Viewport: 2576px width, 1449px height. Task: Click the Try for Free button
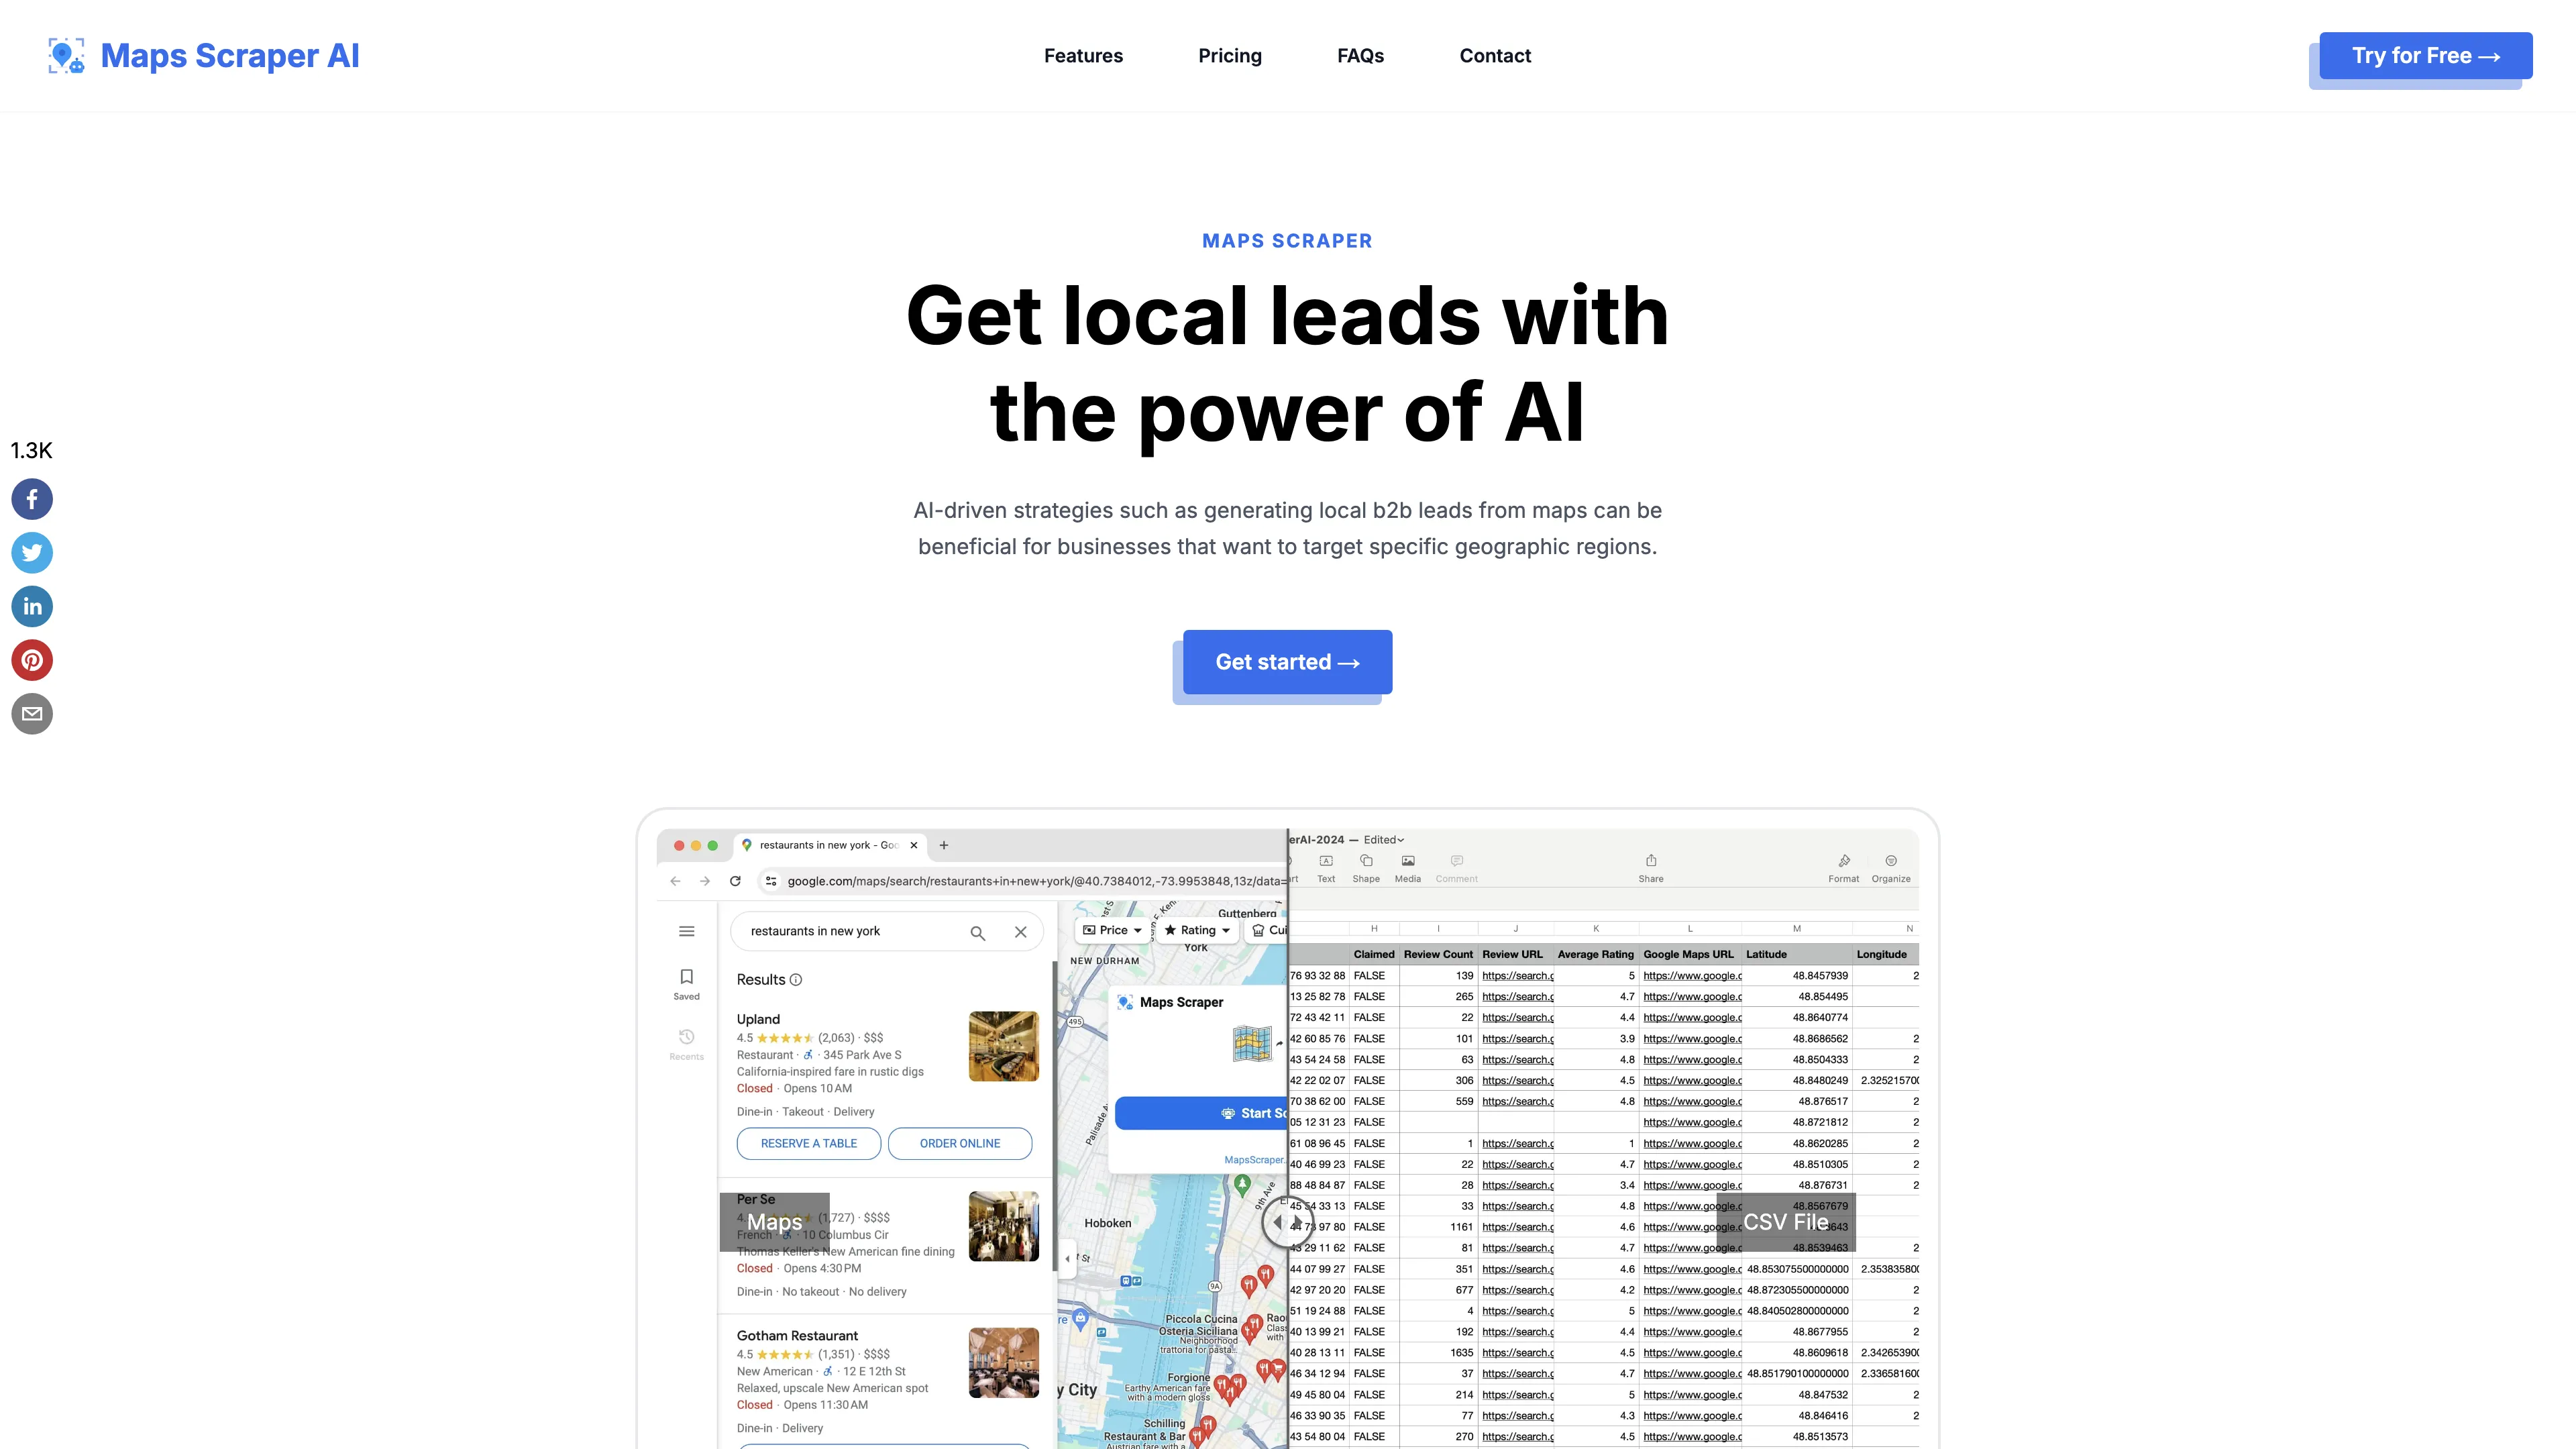pyautogui.click(x=2426, y=55)
